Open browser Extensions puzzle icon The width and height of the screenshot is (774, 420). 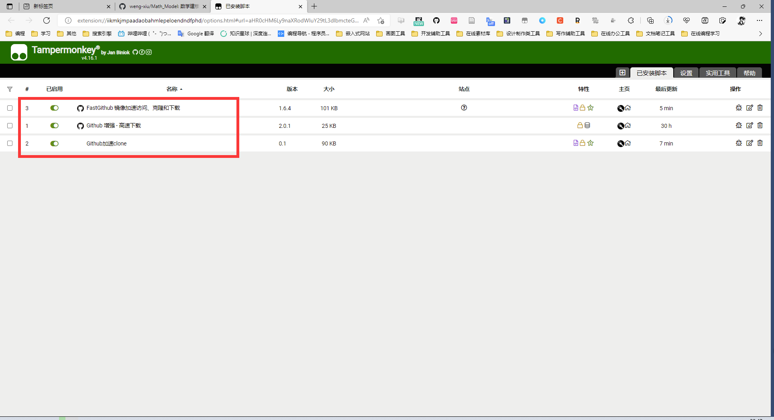(631, 20)
